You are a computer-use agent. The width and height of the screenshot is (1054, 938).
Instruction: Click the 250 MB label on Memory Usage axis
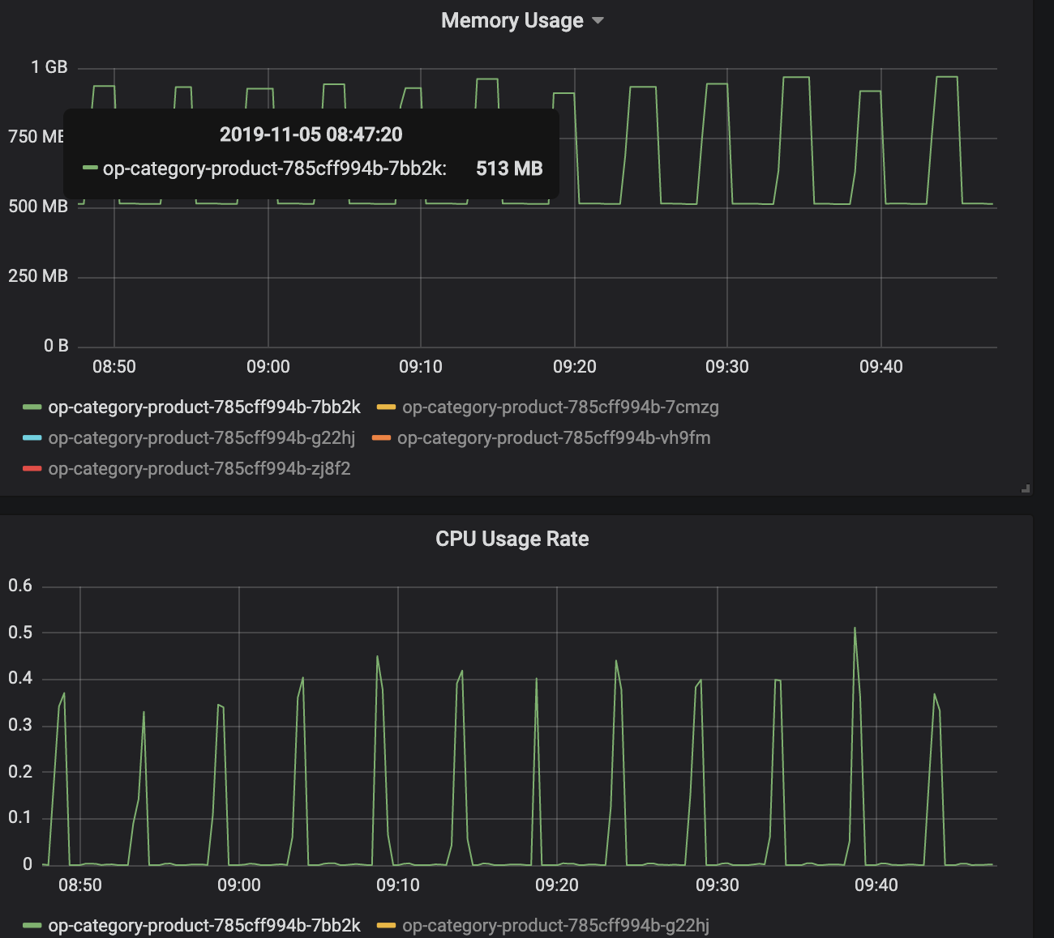(38, 276)
